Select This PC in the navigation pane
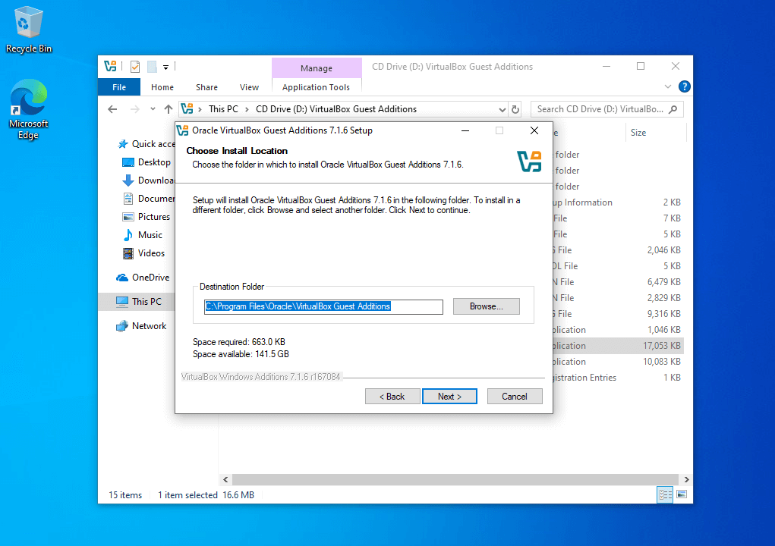 click(137, 302)
